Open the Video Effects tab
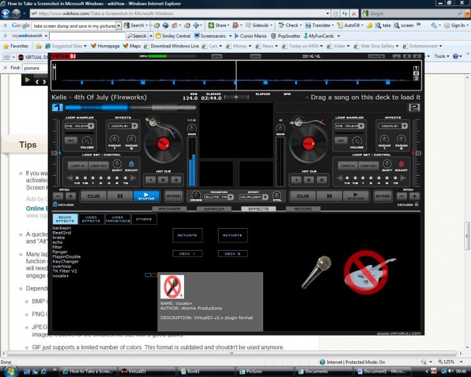This screenshot has height=377, width=471. click(x=91, y=219)
